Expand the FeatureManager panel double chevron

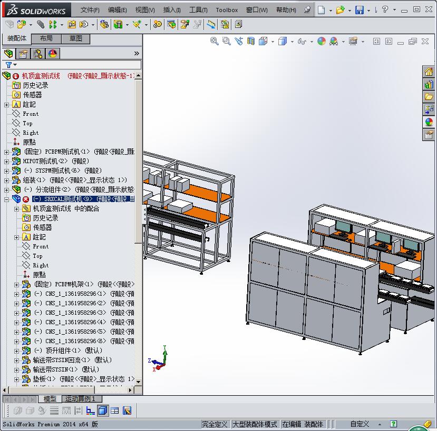137,54
